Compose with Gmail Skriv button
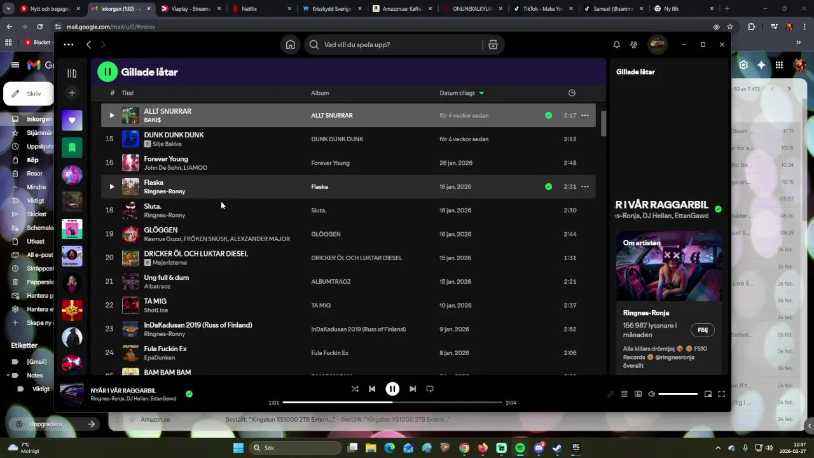814x458 pixels. [28, 94]
